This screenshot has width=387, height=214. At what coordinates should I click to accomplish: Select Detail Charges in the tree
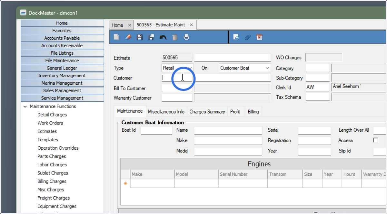(x=52, y=115)
